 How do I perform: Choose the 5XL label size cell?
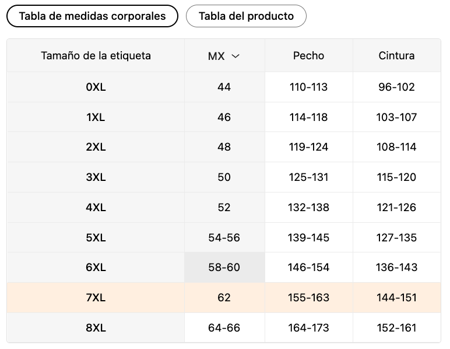pos(96,237)
